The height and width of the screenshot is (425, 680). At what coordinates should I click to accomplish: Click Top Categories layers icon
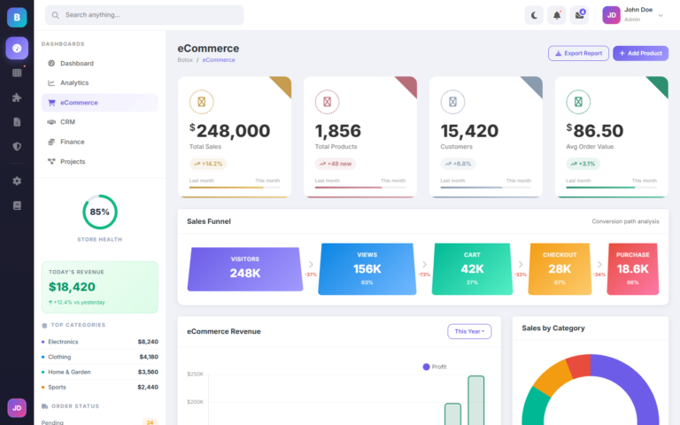44,325
